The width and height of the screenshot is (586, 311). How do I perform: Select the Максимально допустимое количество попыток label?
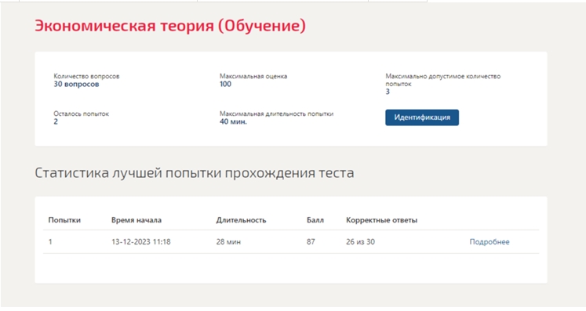(x=443, y=80)
